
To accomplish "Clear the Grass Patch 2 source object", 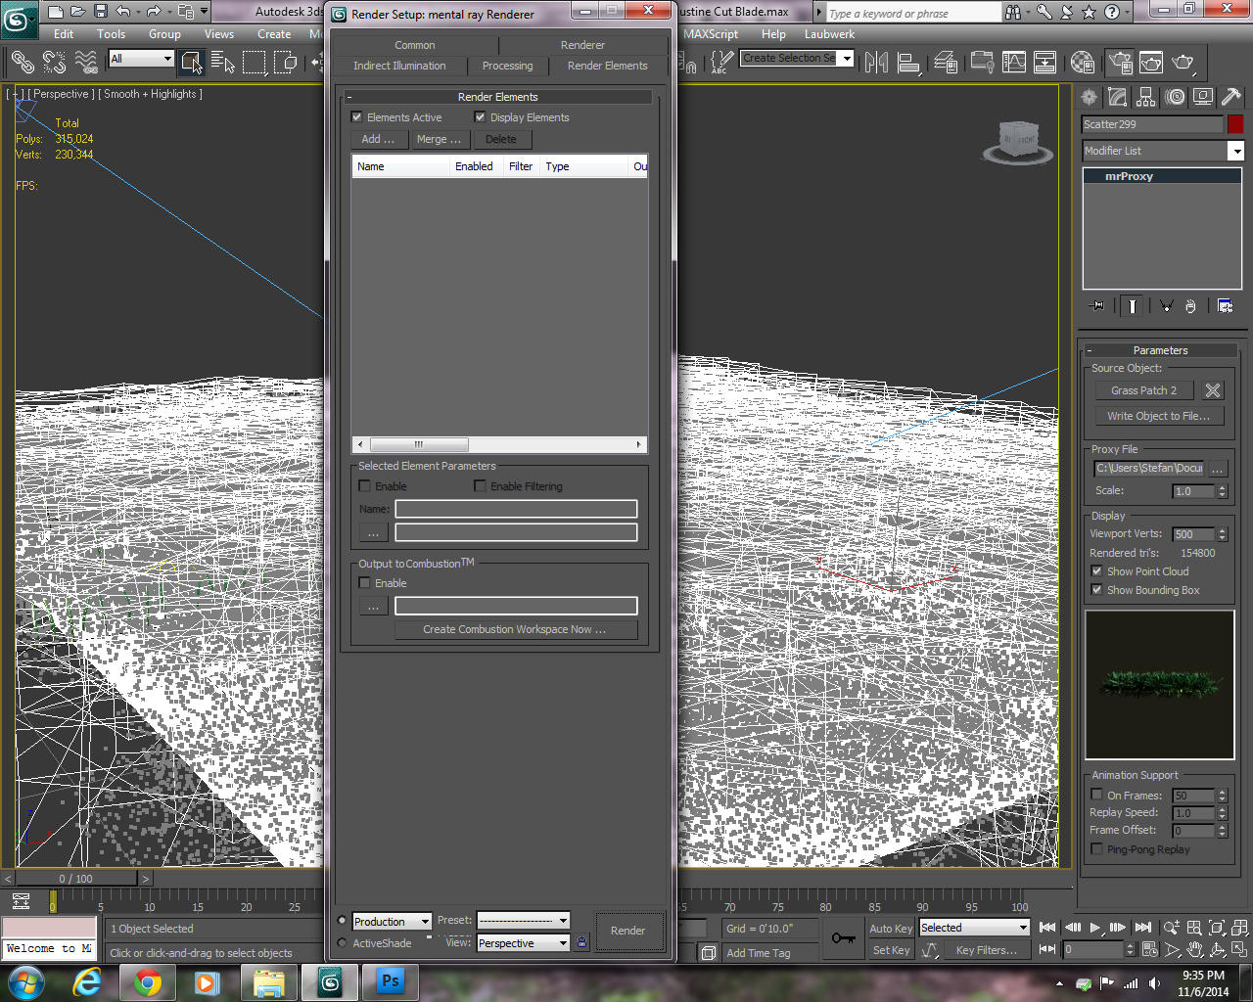I will coord(1213,390).
